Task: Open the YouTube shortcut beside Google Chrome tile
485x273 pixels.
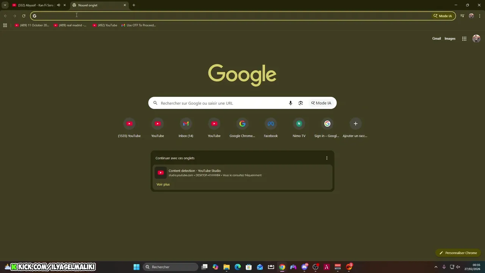Action: point(214,128)
